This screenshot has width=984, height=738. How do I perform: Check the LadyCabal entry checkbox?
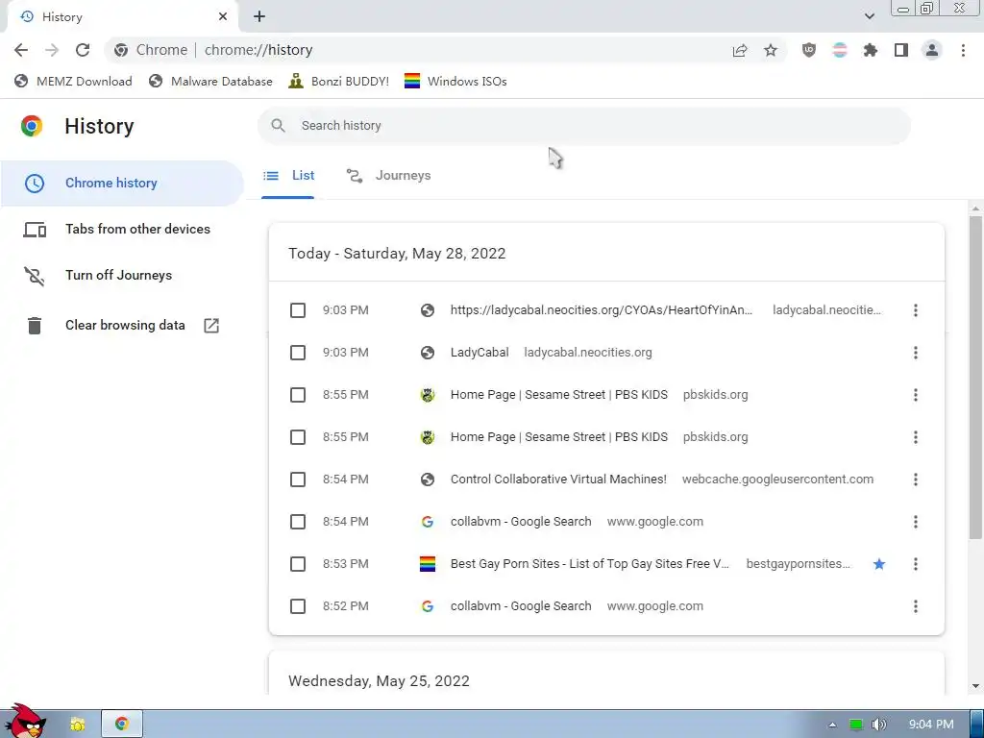coord(298,353)
